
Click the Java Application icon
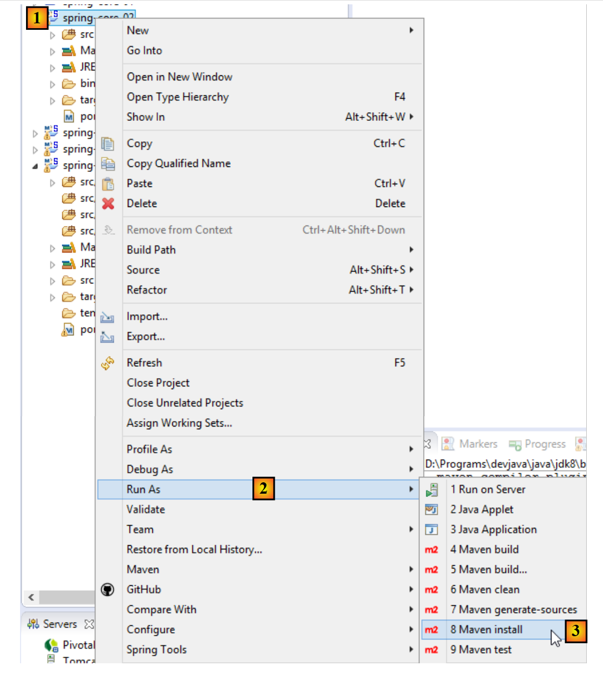(x=431, y=530)
